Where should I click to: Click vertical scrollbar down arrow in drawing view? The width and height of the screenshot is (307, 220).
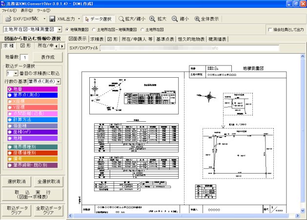tap(303, 211)
